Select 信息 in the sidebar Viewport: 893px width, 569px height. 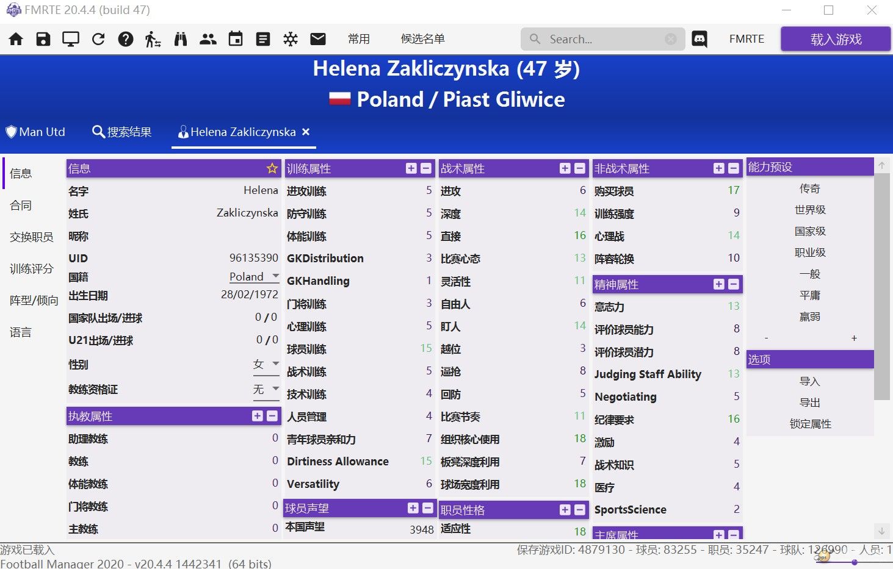[21, 173]
